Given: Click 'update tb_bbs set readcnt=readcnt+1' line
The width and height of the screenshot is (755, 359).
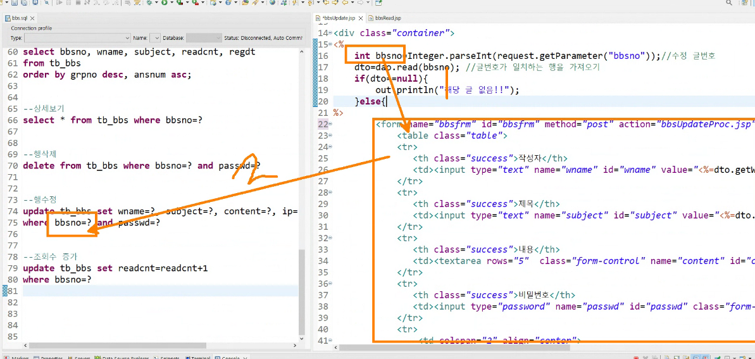Looking at the screenshot, I should tap(115, 268).
